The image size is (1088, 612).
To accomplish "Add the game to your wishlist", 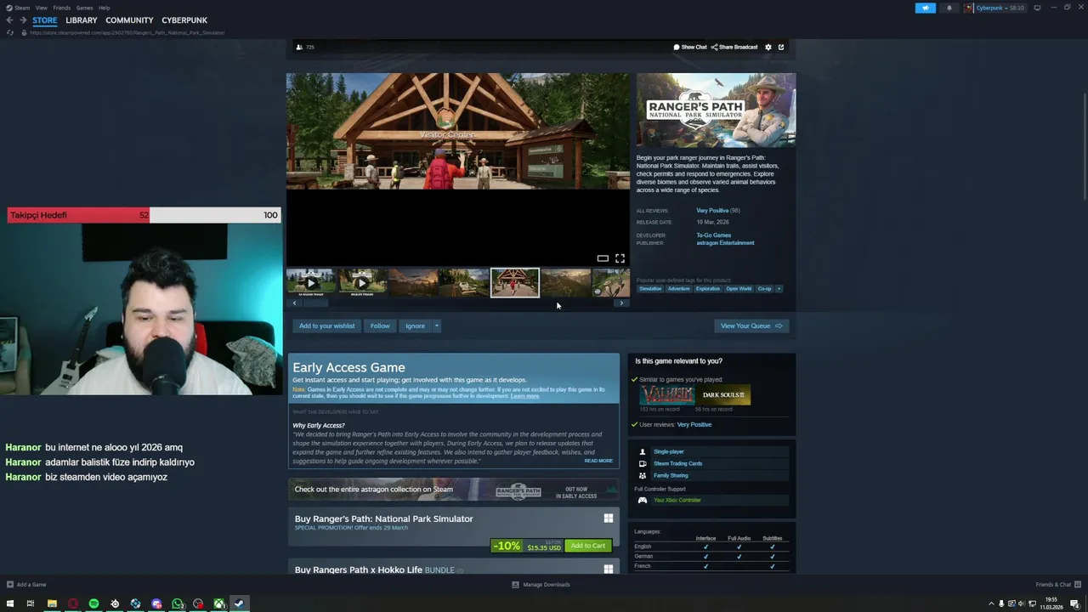I will tap(326, 326).
